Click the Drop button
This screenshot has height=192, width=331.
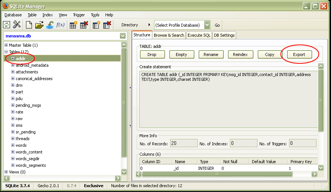tap(152, 54)
